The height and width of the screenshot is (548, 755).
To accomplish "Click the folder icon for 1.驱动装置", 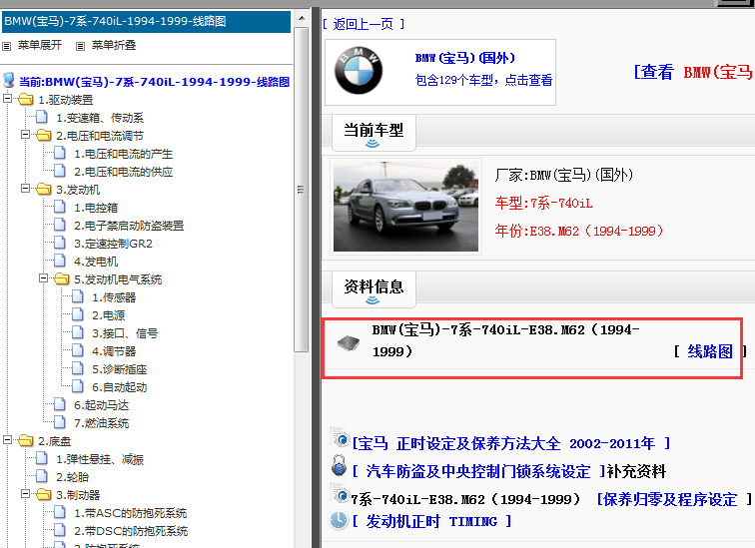I will pos(26,100).
